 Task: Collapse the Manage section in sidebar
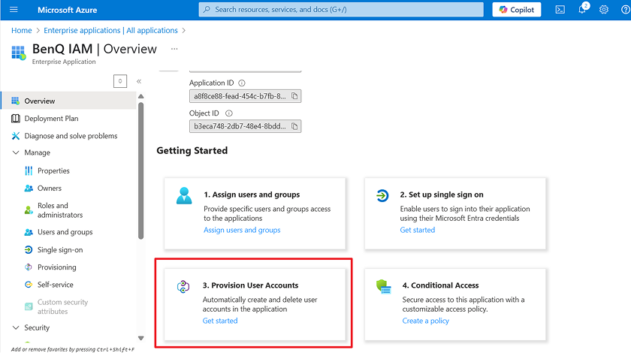click(16, 152)
